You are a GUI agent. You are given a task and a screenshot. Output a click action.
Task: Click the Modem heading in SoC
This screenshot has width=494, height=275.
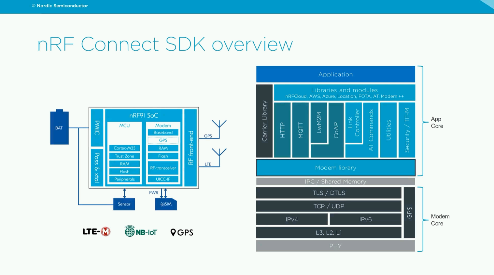pos(163,125)
